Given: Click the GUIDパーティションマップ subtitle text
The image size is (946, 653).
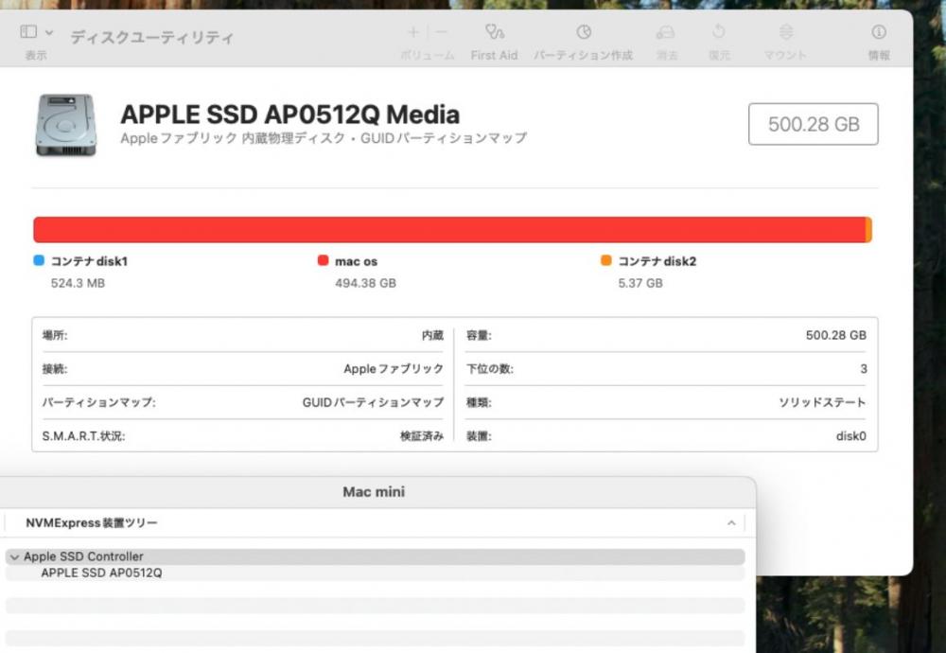Looking at the screenshot, I should click(x=444, y=138).
